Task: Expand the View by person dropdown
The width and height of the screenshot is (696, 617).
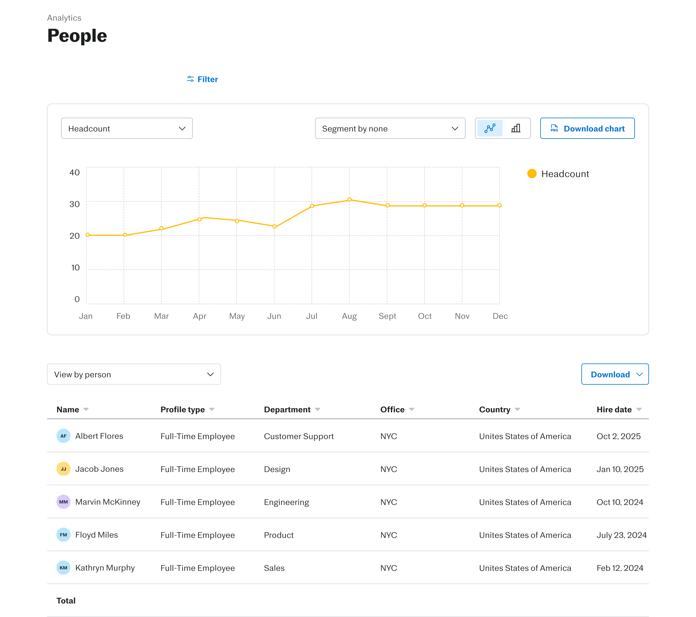Action: pos(134,374)
